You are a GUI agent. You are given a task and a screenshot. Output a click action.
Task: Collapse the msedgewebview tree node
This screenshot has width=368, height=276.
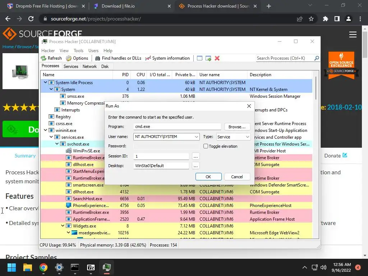(69, 233)
